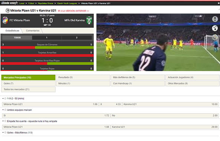The image size is (220, 141).
Task: Collapse the Empate No cuenta section
Action: [3, 121]
